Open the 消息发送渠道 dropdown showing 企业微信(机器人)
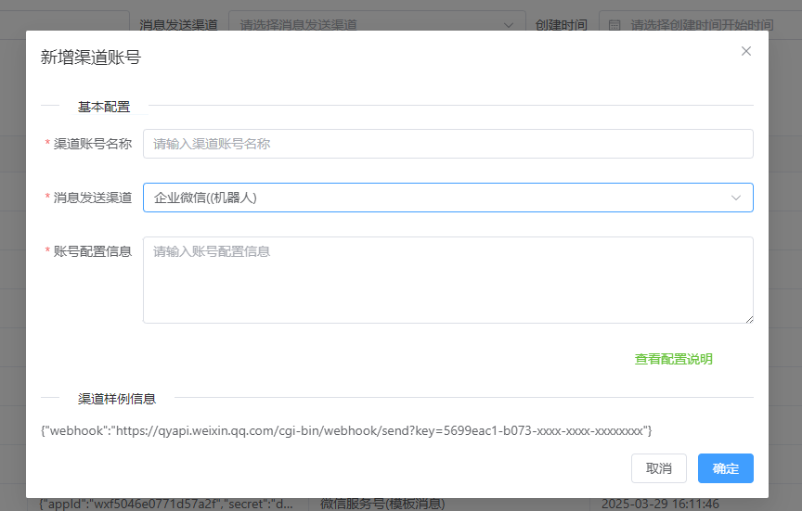Viewport: 802px width, 511px height. 447,198
